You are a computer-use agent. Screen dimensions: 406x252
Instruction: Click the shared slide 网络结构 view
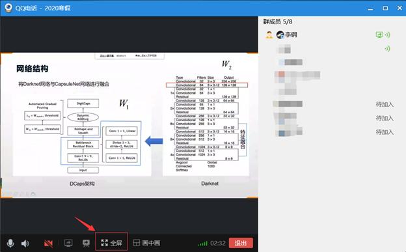129,126
